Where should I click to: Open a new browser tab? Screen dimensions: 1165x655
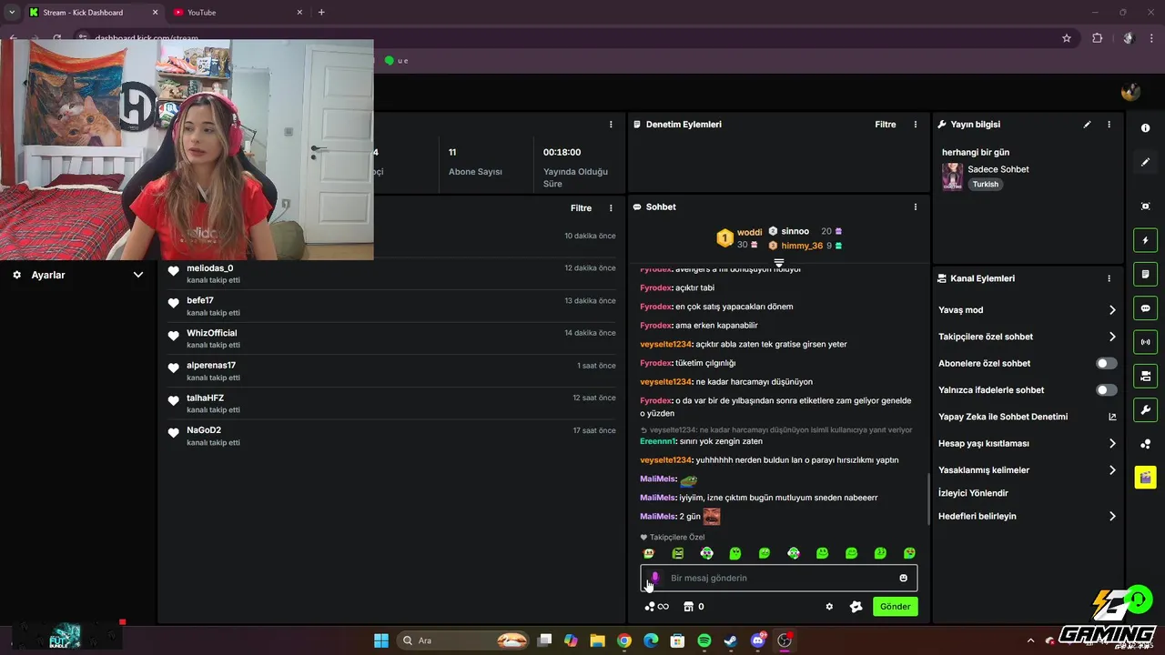[321, 13]
